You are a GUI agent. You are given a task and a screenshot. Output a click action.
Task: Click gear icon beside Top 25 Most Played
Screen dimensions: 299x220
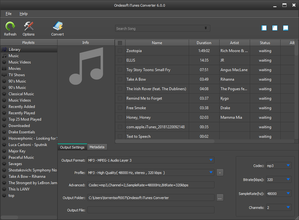click(x=4, y=119)
